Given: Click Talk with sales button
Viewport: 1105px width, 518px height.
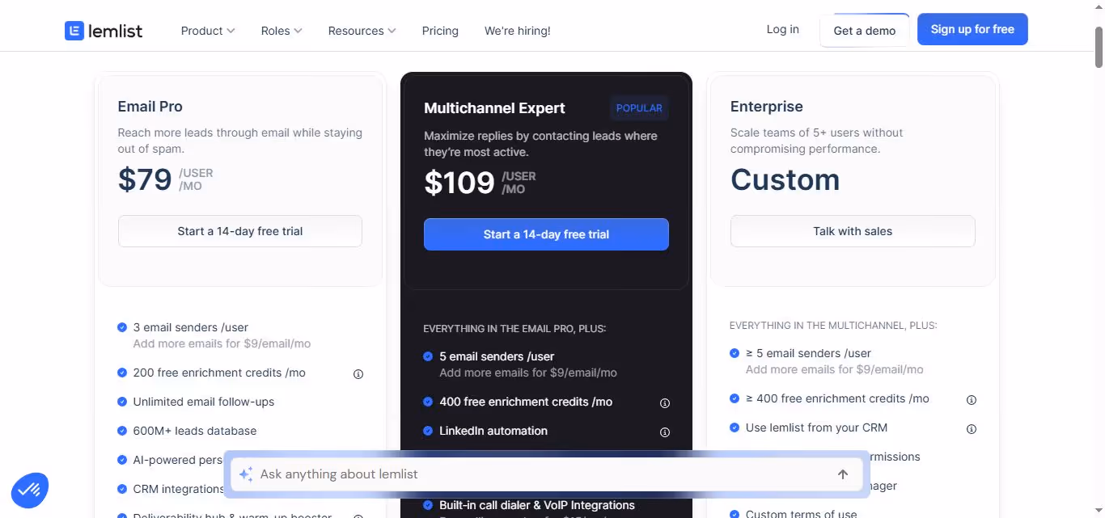Looking at the screenshot, I should [x=853, y=231].
